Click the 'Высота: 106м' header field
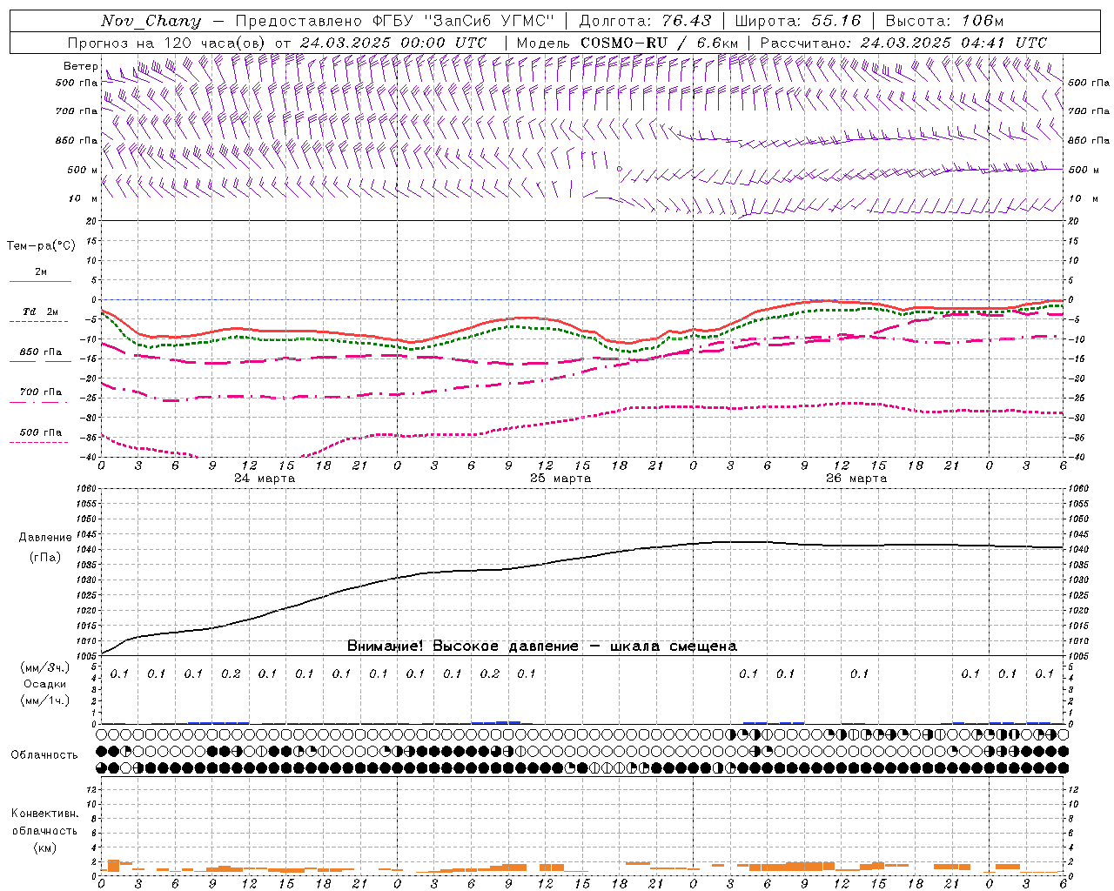Screen dimensions: 1114x891 pos(944,21)
